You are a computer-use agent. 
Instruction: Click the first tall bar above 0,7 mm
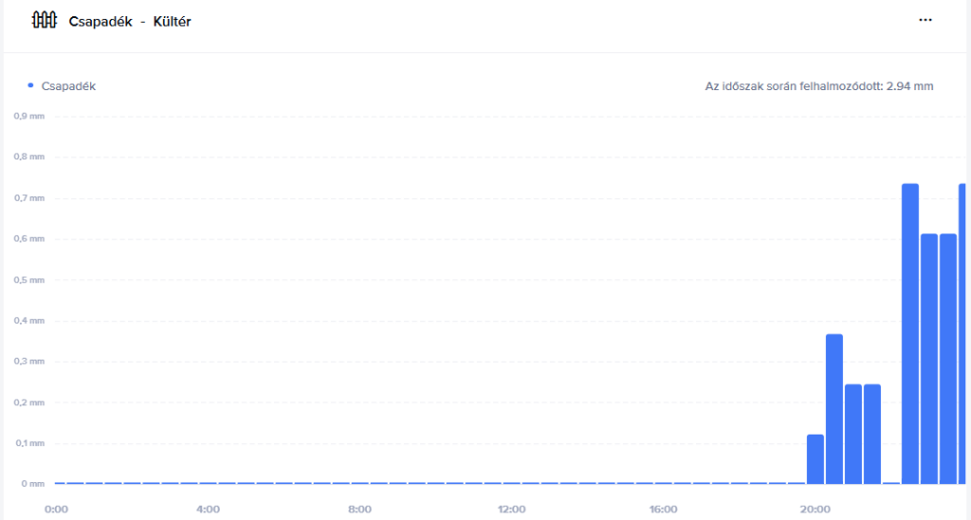click(x=910, y=332)
